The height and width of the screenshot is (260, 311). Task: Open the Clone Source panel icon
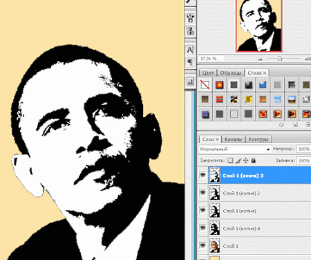[190, 30]
